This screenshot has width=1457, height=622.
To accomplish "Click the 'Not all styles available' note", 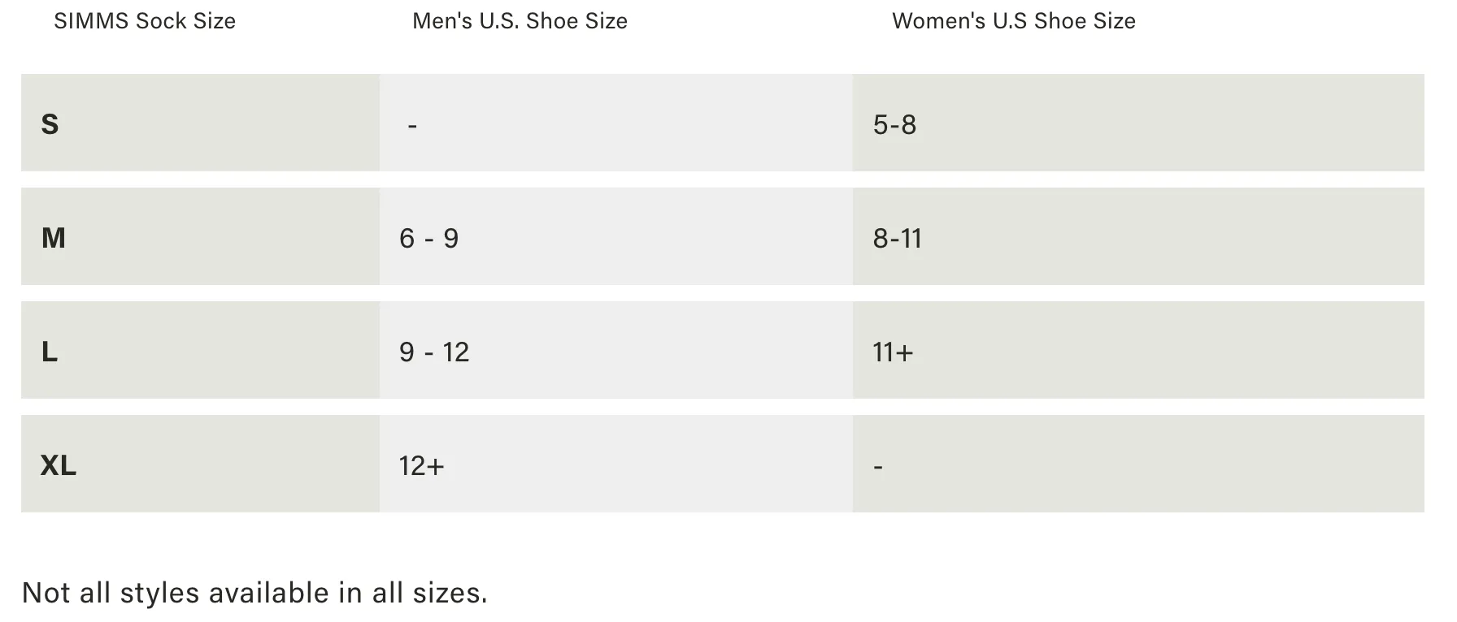I will tap(254, 593).
